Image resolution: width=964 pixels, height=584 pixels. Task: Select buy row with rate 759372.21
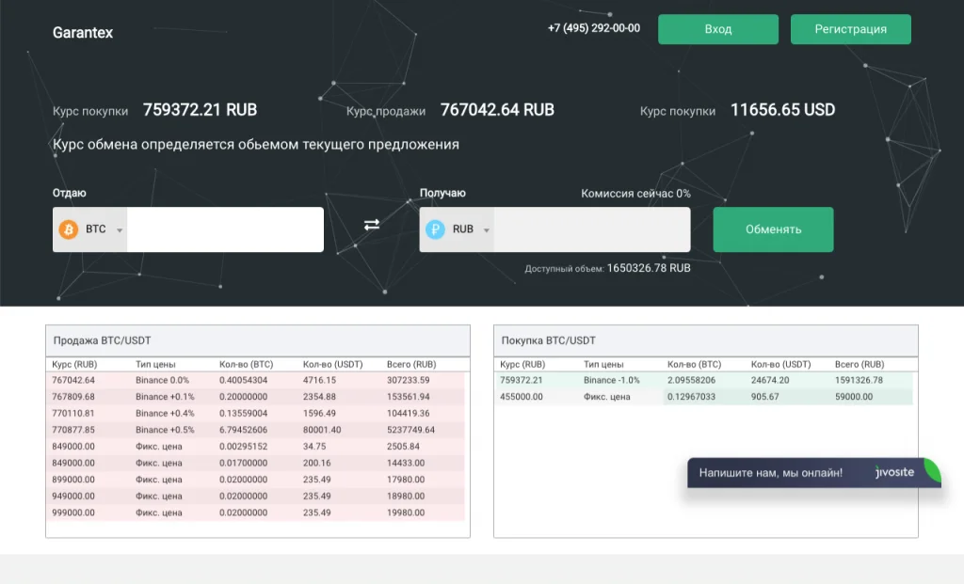point(706,380)
